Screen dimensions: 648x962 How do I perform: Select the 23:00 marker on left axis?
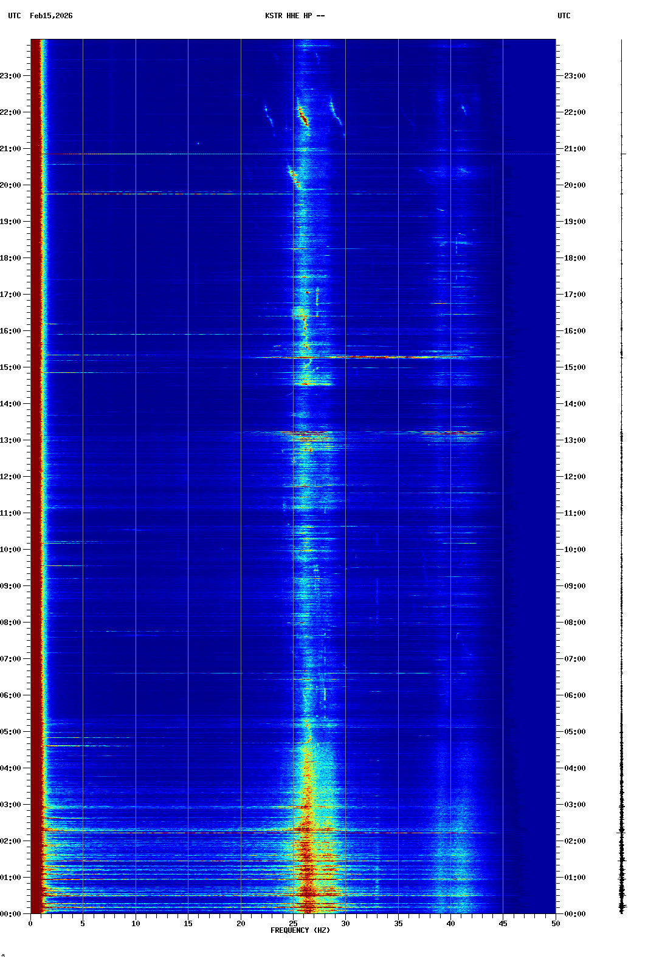click(11, 76)
